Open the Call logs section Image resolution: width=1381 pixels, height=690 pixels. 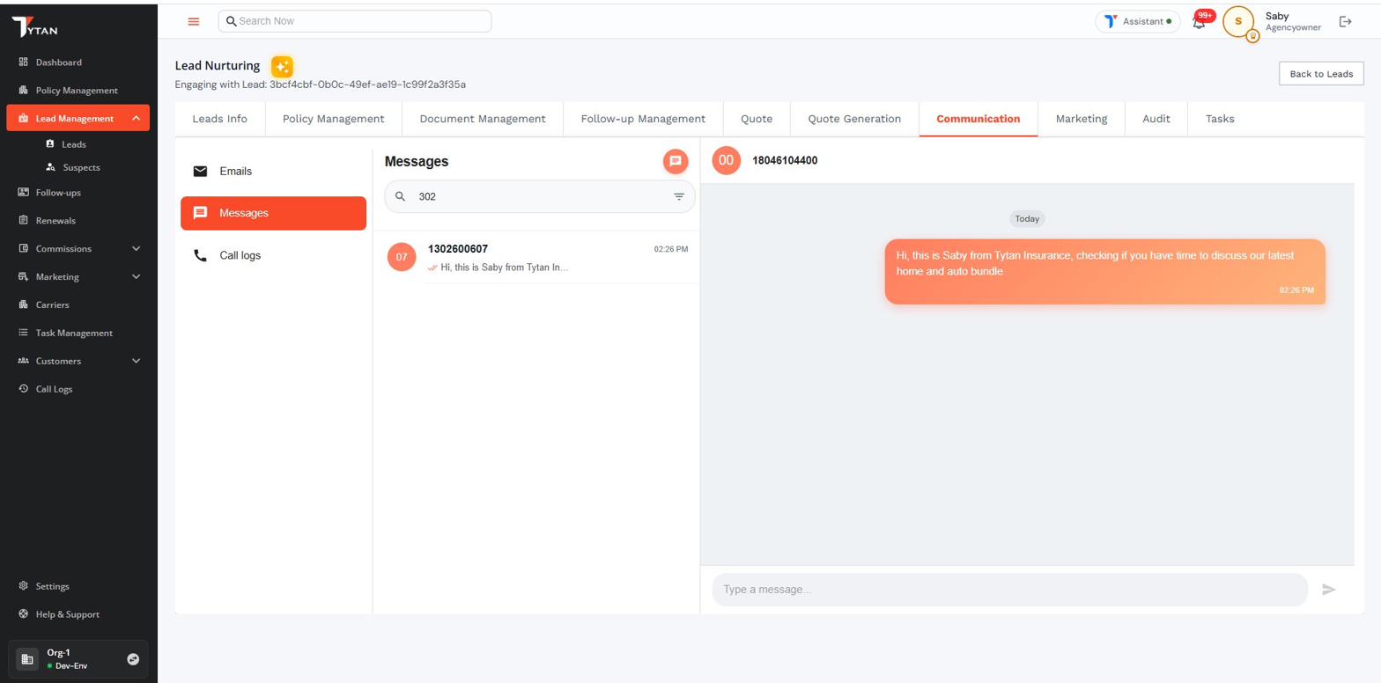tap(240, 256)
